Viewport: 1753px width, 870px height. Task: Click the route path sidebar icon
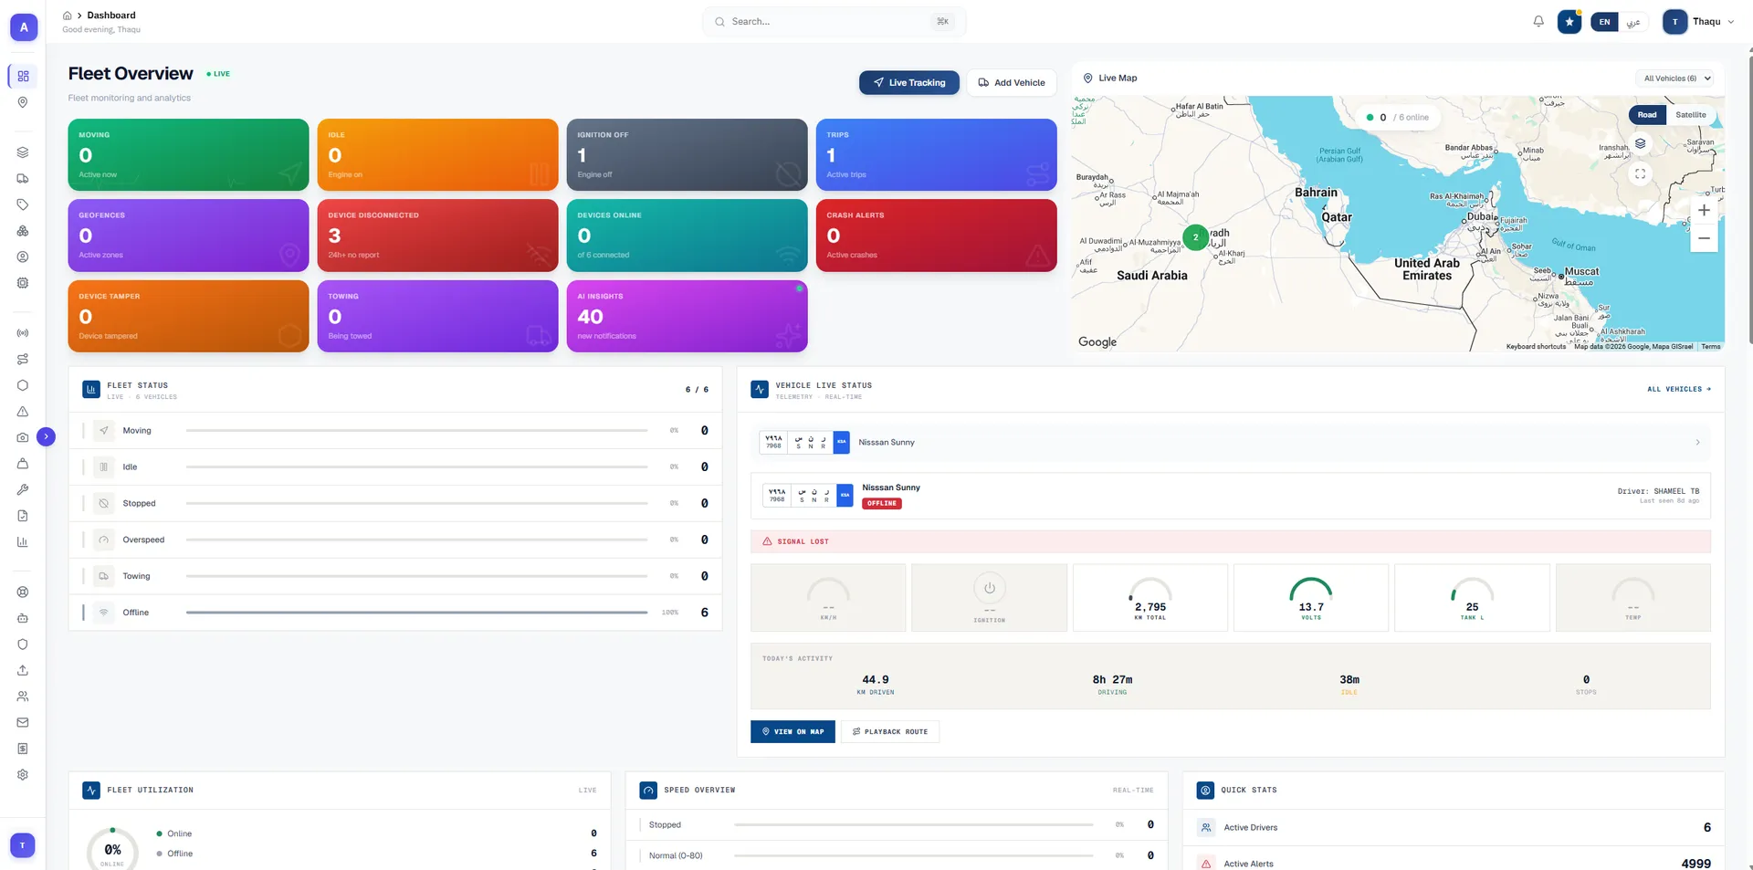[x=23, y=360]
